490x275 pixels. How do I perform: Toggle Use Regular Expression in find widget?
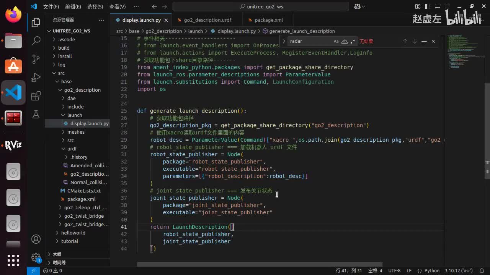(353, 41)
